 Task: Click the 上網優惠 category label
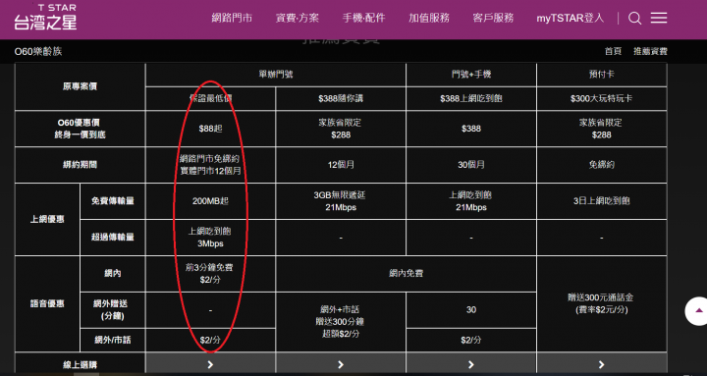point(47,219)
